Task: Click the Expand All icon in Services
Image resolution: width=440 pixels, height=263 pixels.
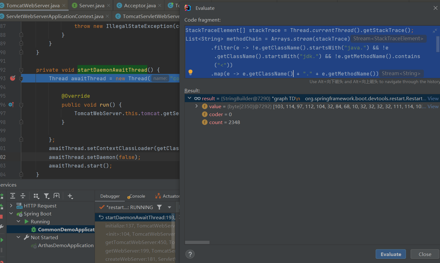Action: click(x=13, y=196)
